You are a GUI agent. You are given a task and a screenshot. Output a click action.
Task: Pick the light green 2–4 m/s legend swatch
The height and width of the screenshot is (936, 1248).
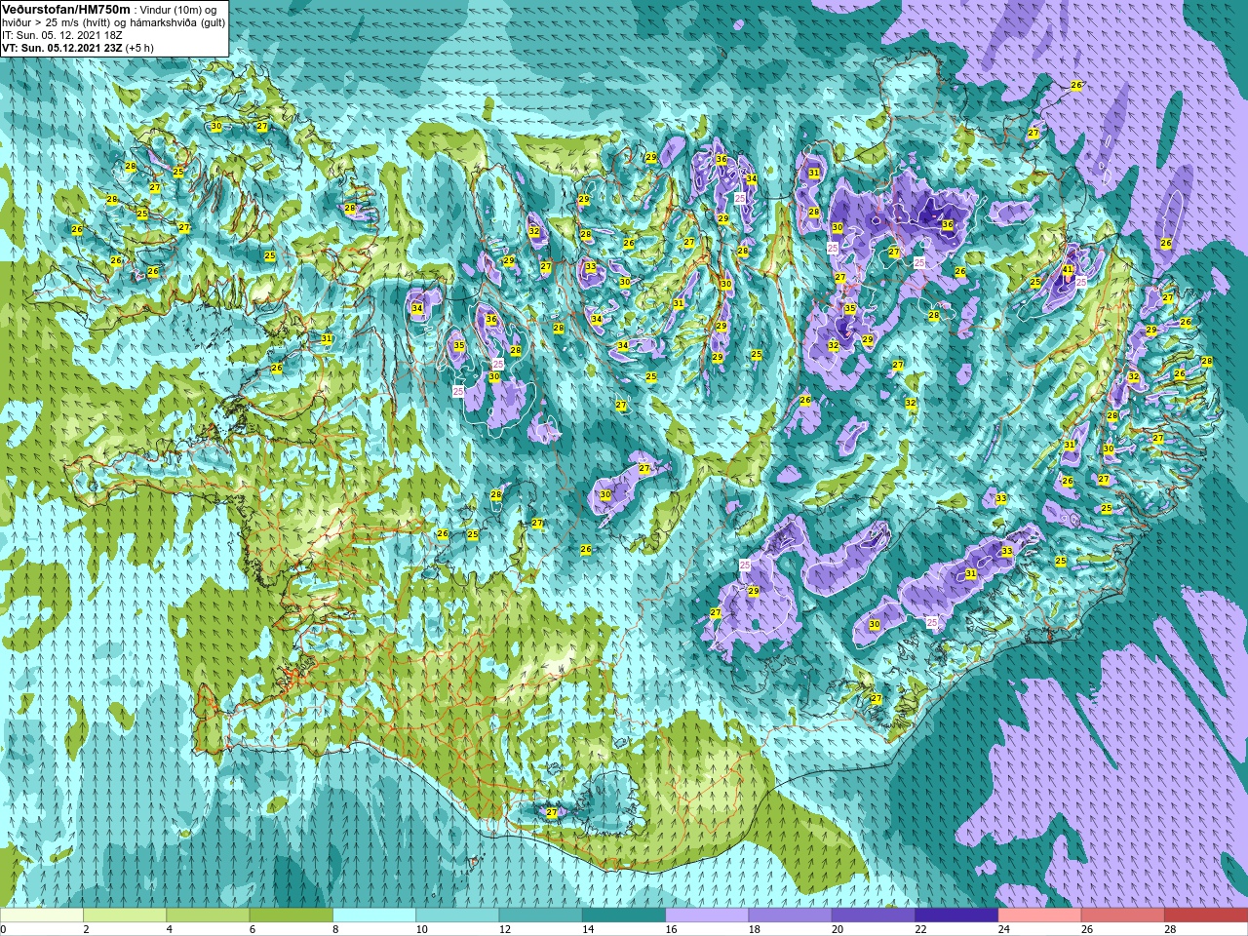tap(125, 916)
